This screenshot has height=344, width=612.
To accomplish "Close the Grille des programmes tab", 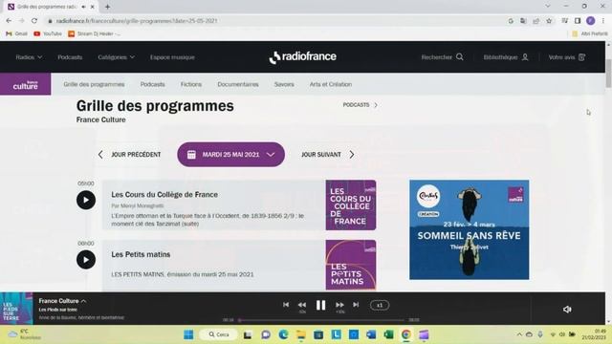I will point(93,7).
